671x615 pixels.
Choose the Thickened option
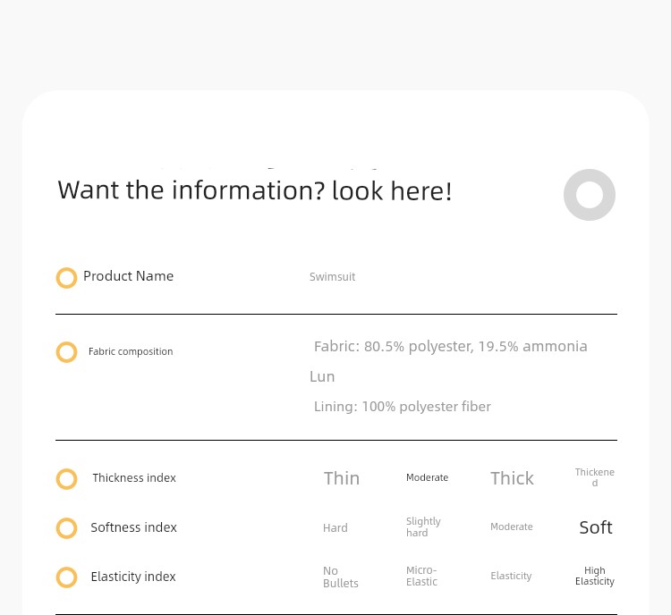click(594, 477)
